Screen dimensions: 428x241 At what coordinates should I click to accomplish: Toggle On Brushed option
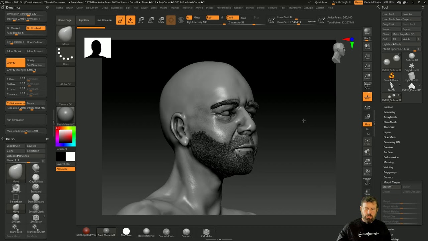(36, 28)
